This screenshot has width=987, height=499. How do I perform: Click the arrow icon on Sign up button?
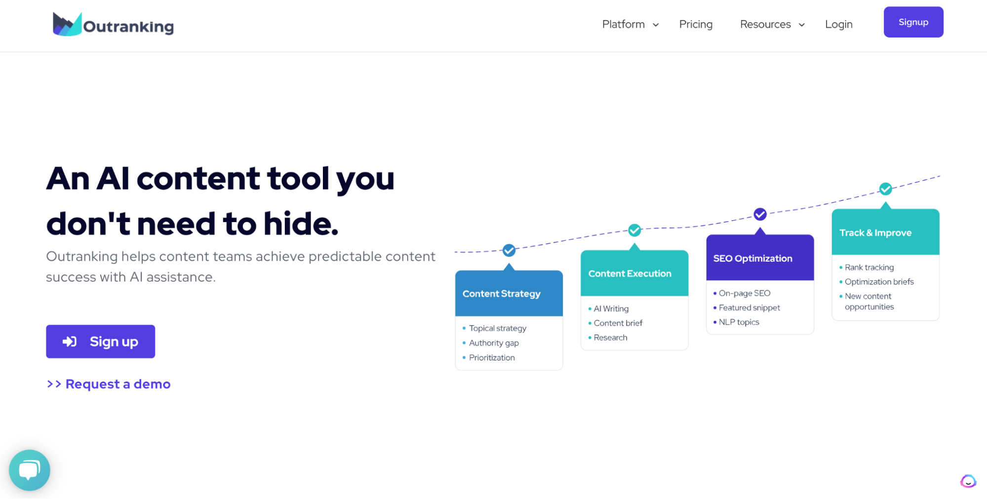click(x=70, y=342)
